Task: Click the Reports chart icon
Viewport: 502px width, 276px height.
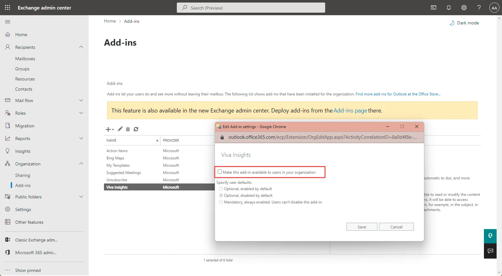Action: pos(8,138)
